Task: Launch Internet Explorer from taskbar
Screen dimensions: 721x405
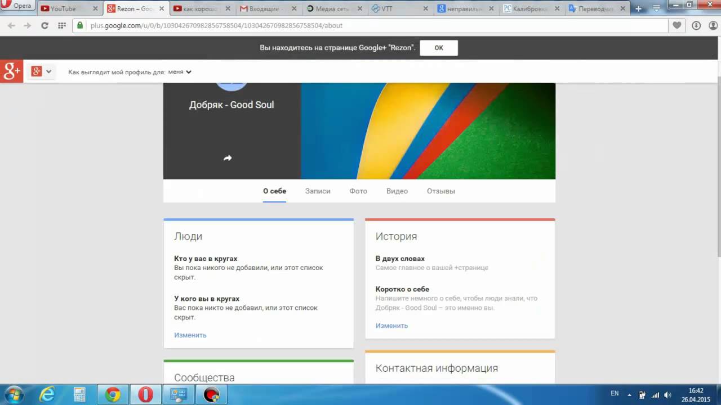Action: [x=47, y=395]
